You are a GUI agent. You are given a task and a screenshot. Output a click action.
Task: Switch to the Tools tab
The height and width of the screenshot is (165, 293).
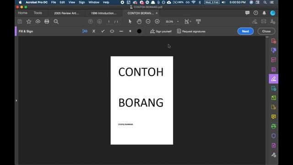(x=38, y=13)
